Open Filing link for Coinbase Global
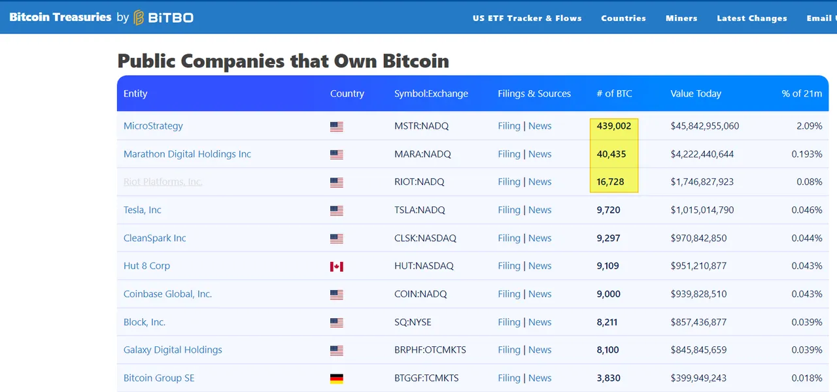Viewport: 837px width, 392px height. tap(509, 294)
